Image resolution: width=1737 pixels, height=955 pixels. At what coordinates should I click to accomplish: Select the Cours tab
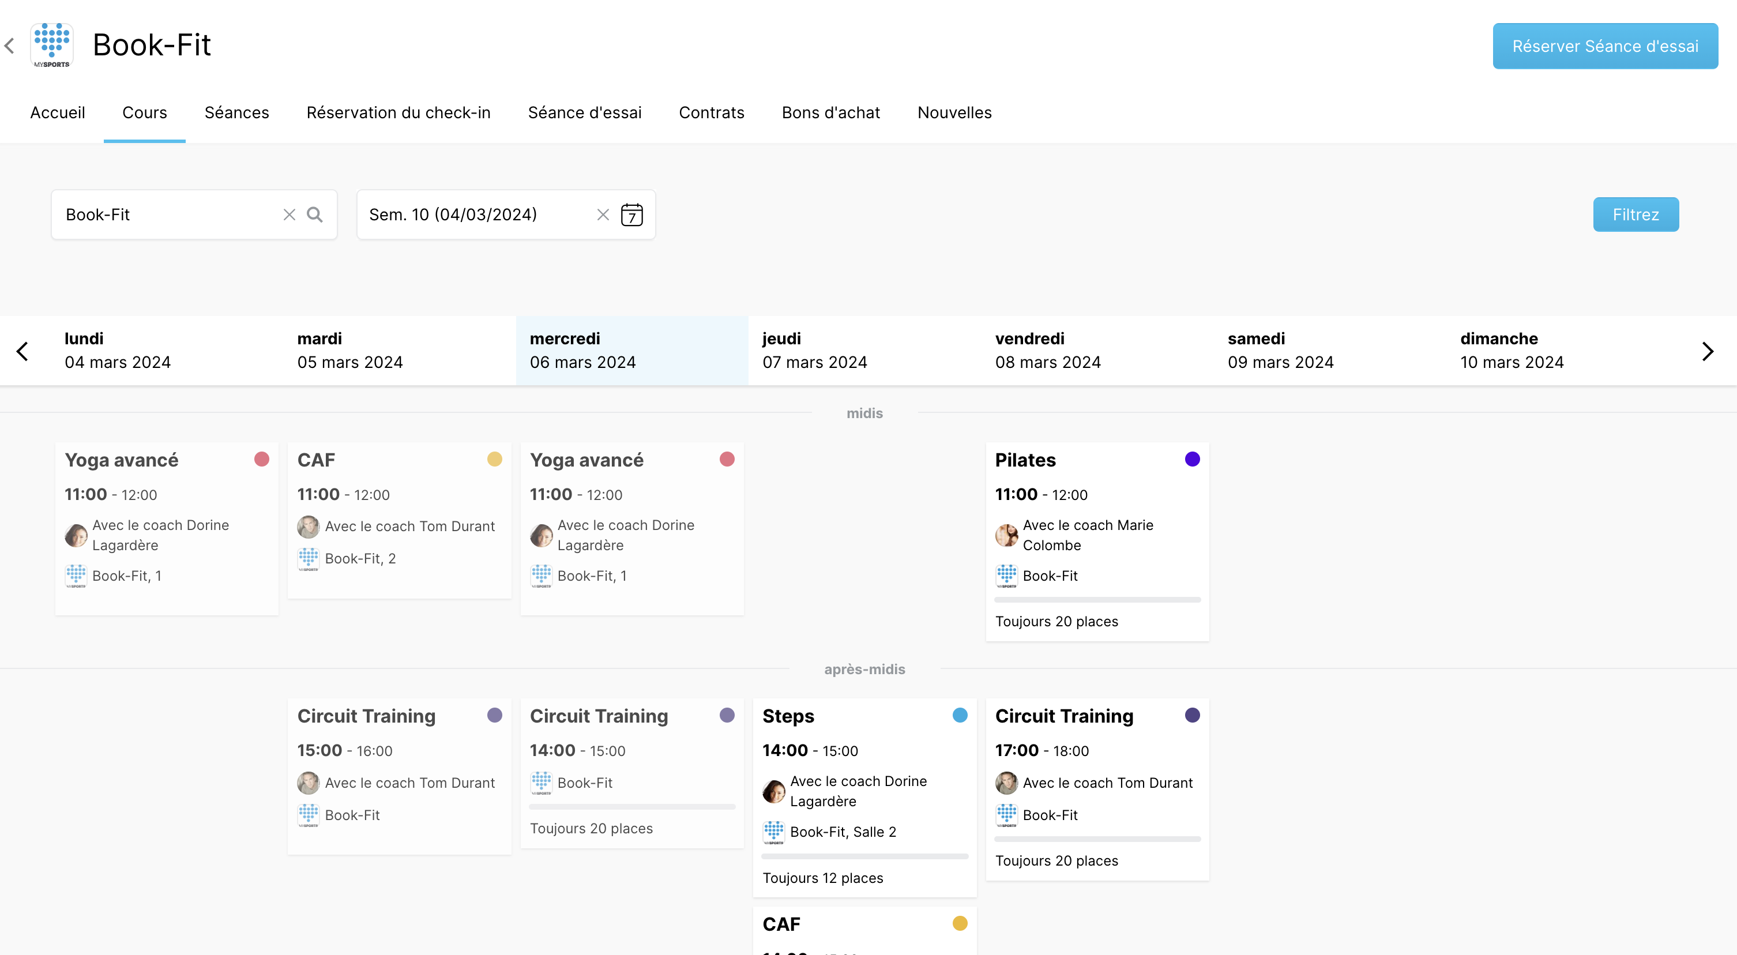[144, 112]
